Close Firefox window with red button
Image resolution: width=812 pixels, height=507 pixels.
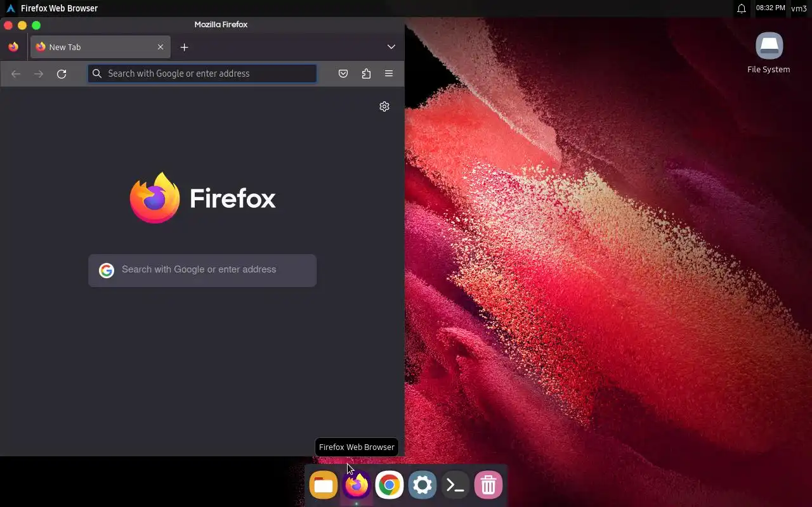(8, 25)
